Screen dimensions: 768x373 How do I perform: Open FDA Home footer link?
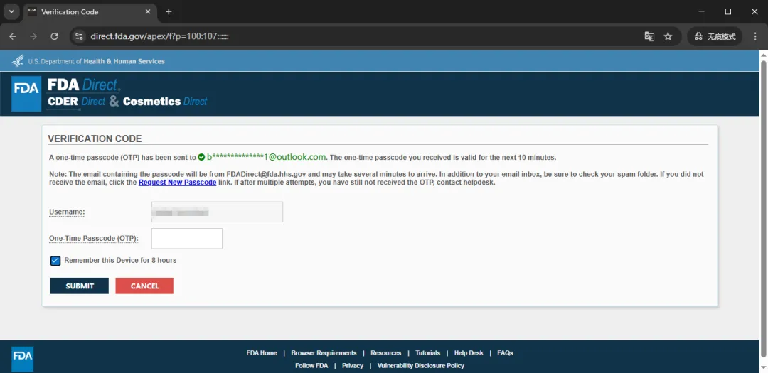point(262,353)
